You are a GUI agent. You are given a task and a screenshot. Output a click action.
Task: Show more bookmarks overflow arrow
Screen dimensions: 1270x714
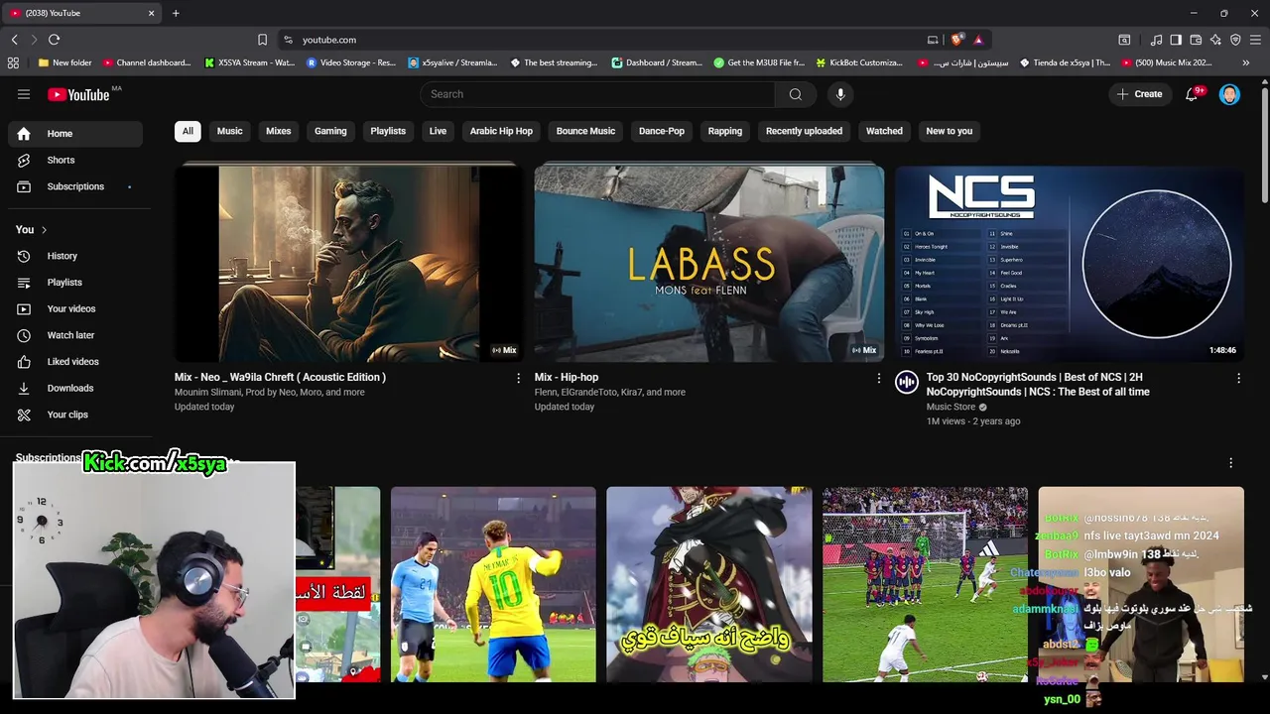click(x=1246, y=62)
